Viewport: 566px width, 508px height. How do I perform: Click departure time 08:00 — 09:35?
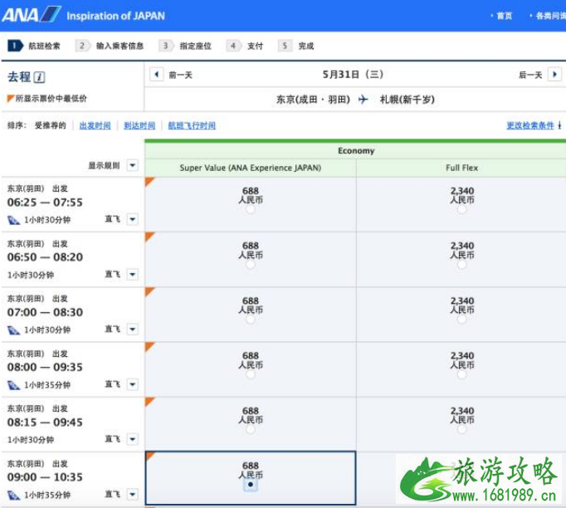click(45, 367)
